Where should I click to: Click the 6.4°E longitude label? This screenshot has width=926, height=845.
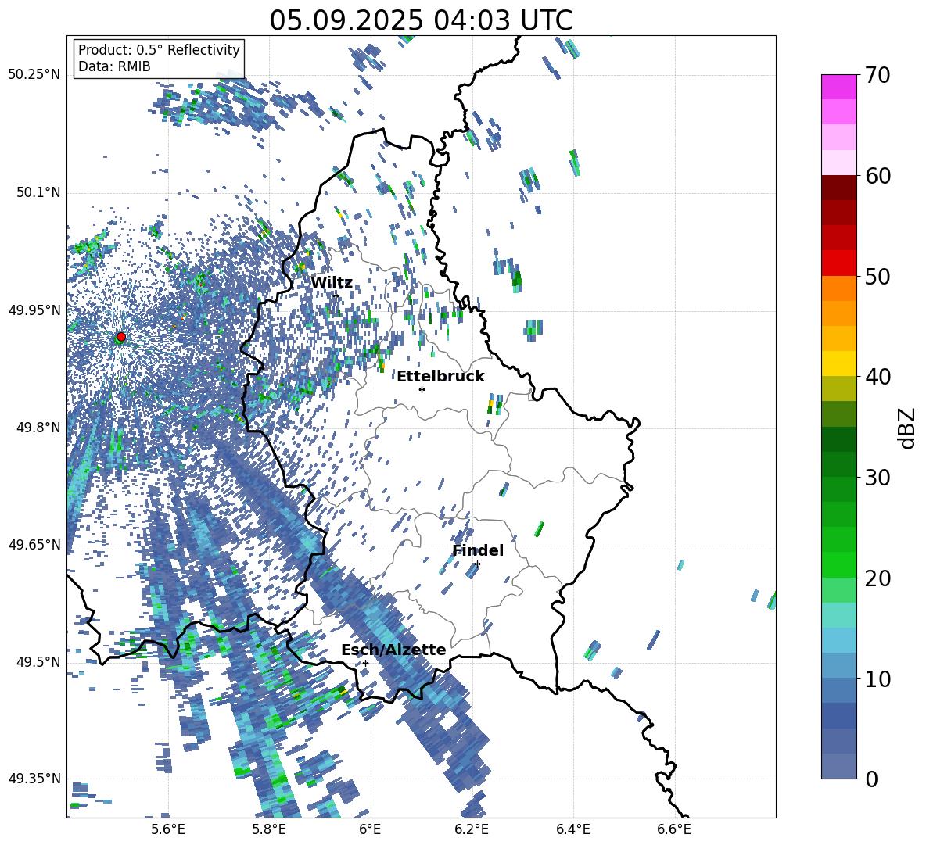(572, 829)
